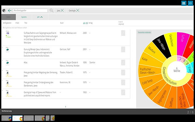This screenshot has height=122, width=195.
Task: Click the online resource icon for Sulfidaufnahme entry
Action: [x=8, y=33]
